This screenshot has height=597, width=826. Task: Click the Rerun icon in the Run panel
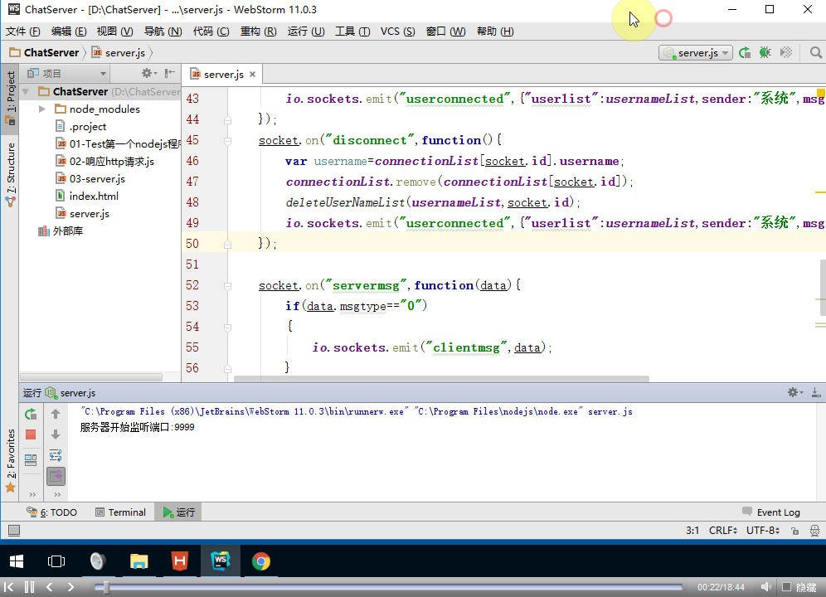point(31,414)
